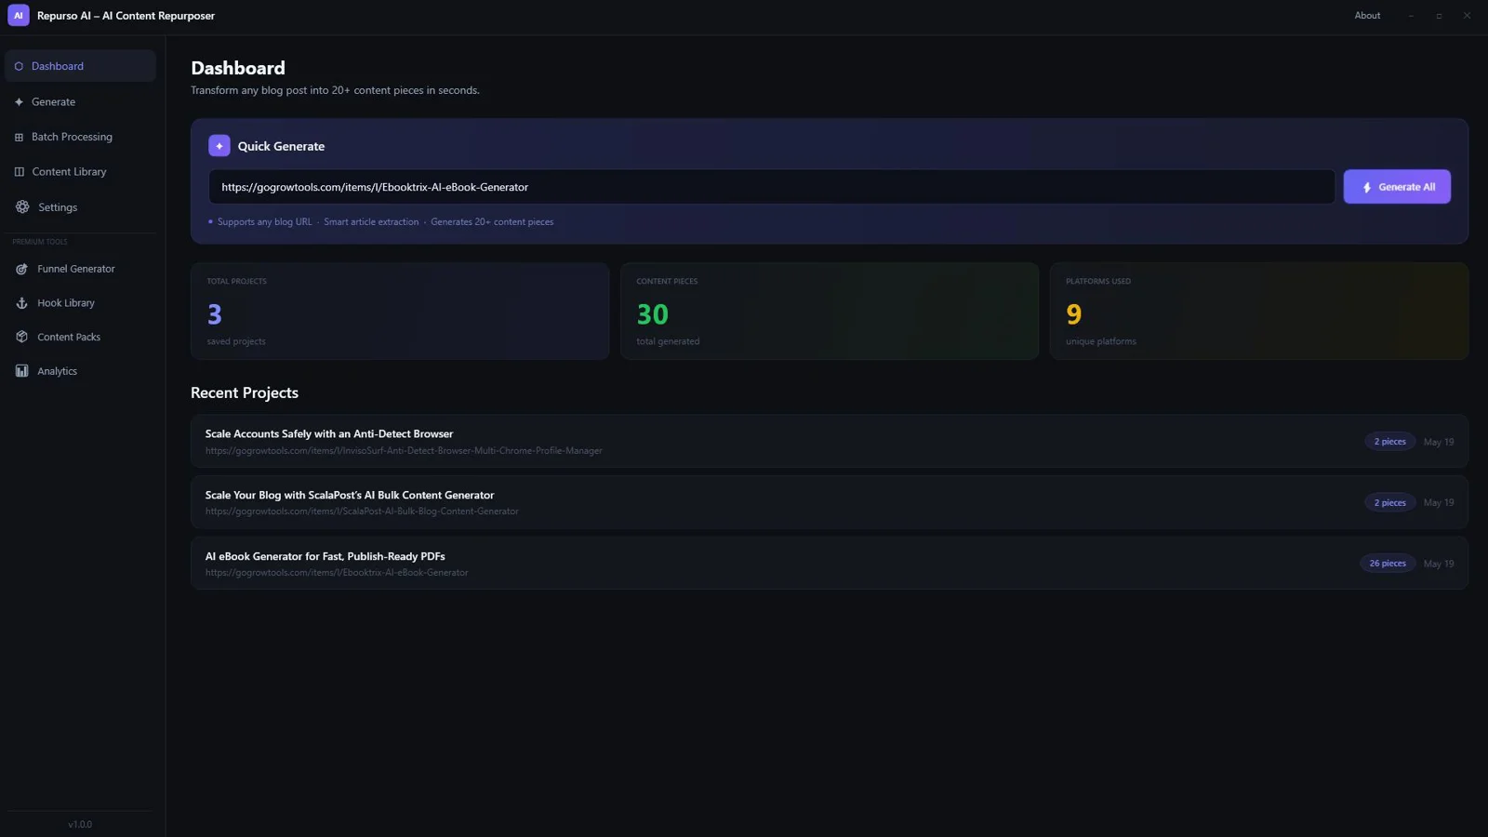Go to the Generate page
The height and width of the screenshot is (837, 1488).
tap(80, 102)
